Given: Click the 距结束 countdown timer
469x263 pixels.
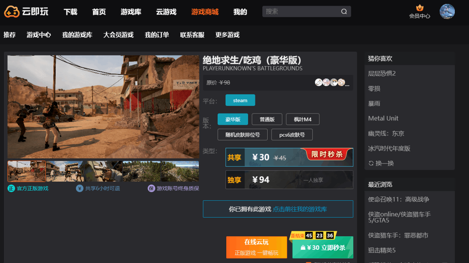Looking at the screenshot, I should [313, 236].
